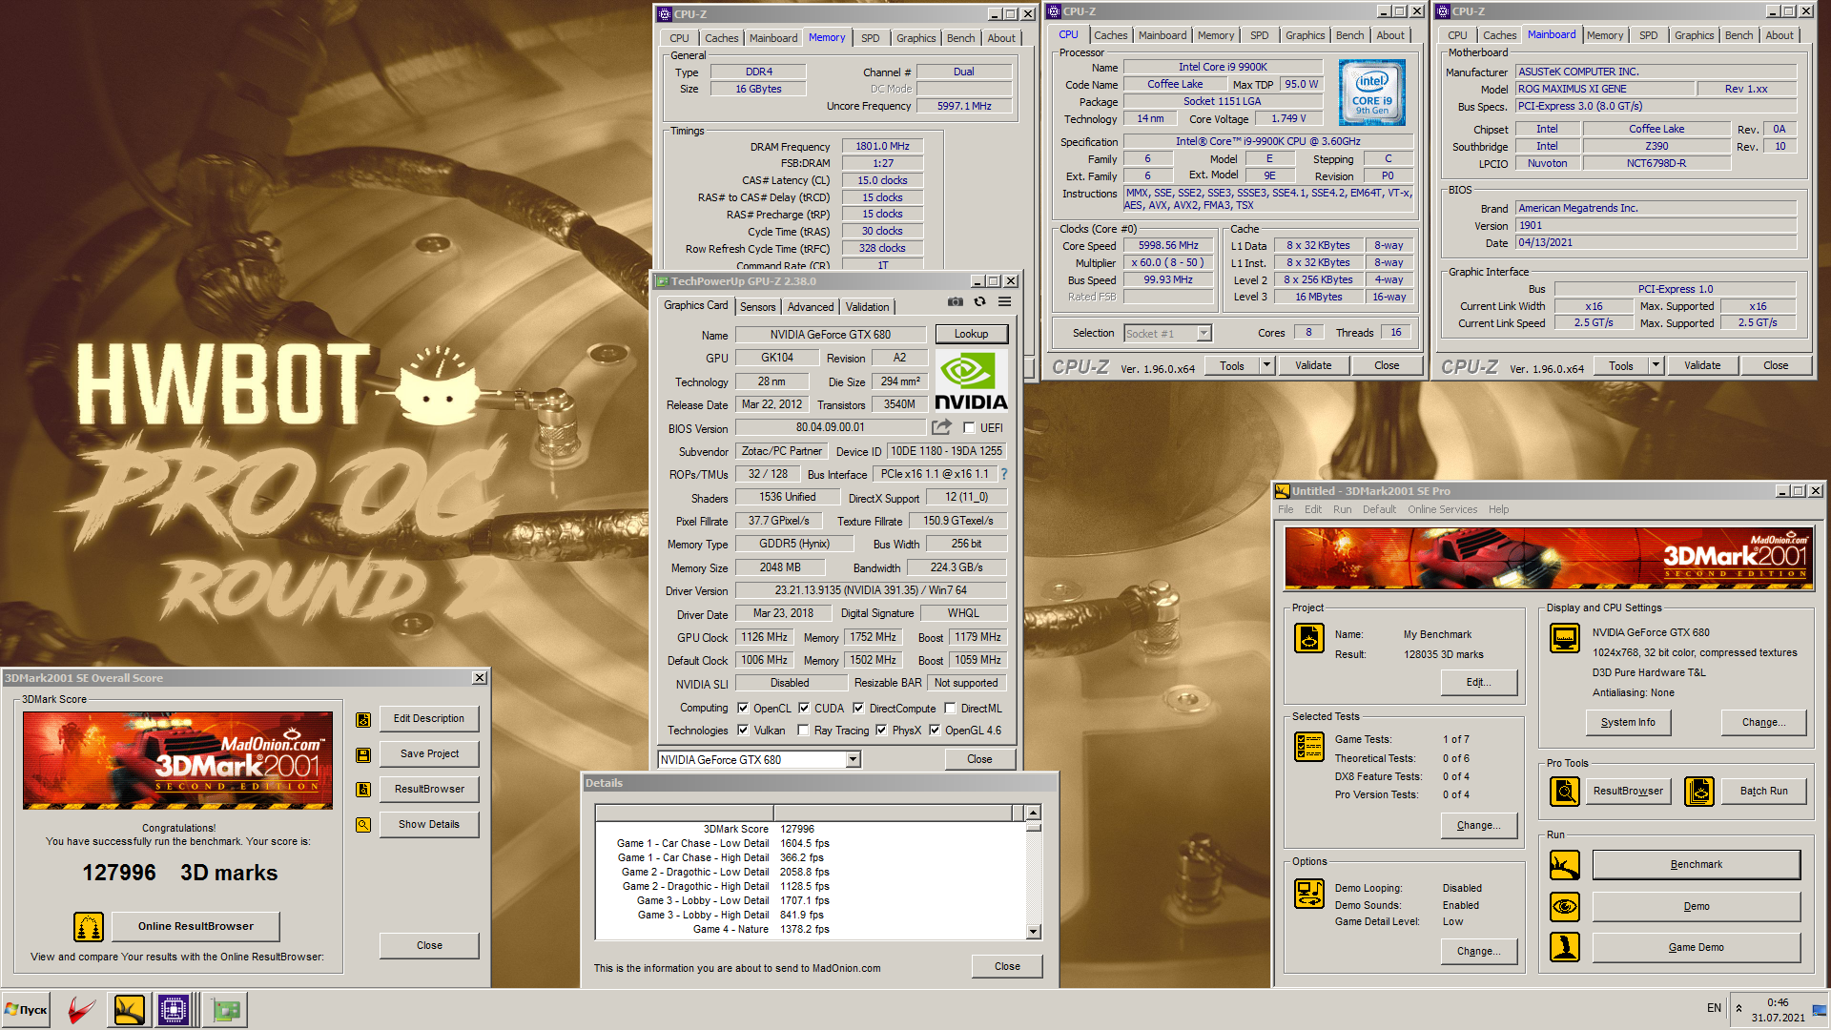Click Online ResultBrowser icon in score window

click(x=89, y=926)
